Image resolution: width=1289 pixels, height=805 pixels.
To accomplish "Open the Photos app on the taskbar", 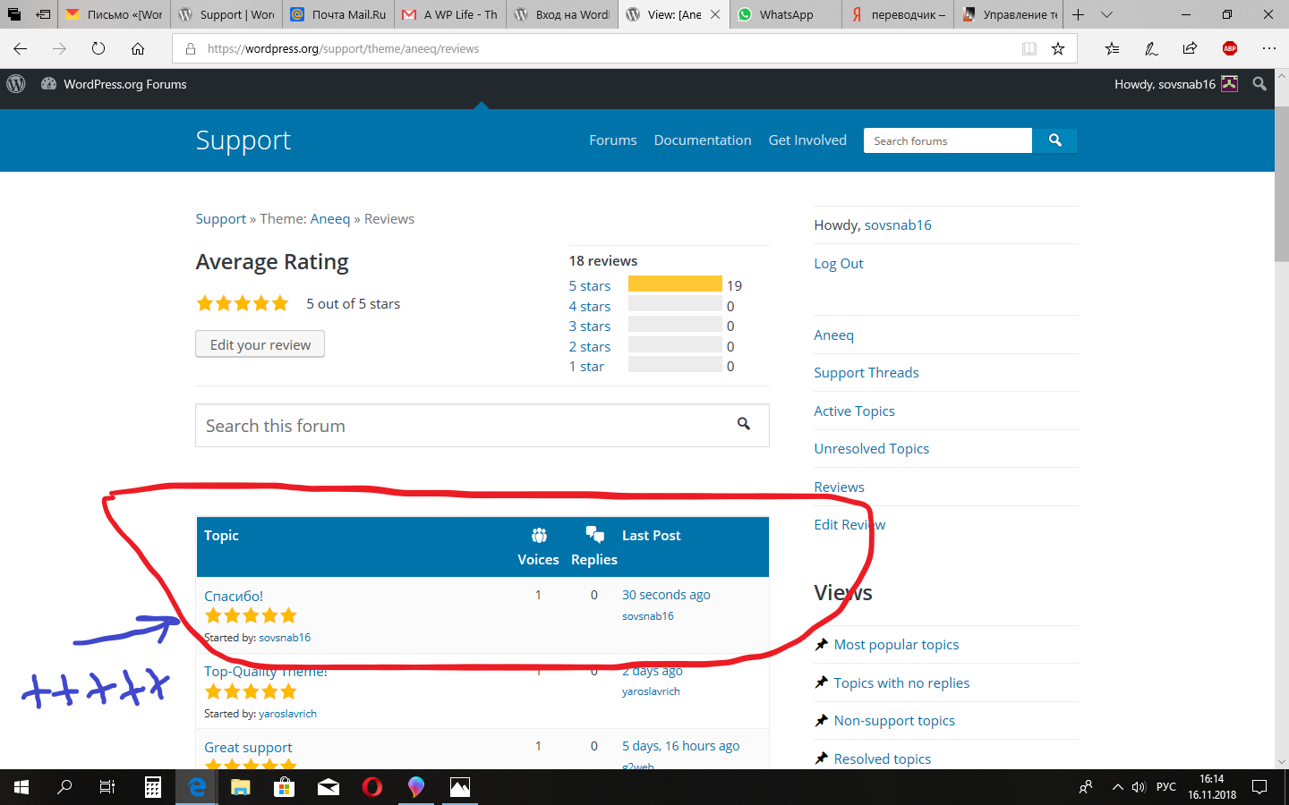I will (460, 787).
